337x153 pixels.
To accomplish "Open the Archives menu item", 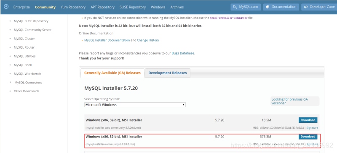I will click(x=177, y=7).
